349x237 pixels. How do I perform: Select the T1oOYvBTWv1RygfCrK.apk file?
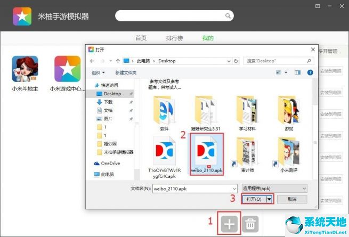[x=165, y=158]
